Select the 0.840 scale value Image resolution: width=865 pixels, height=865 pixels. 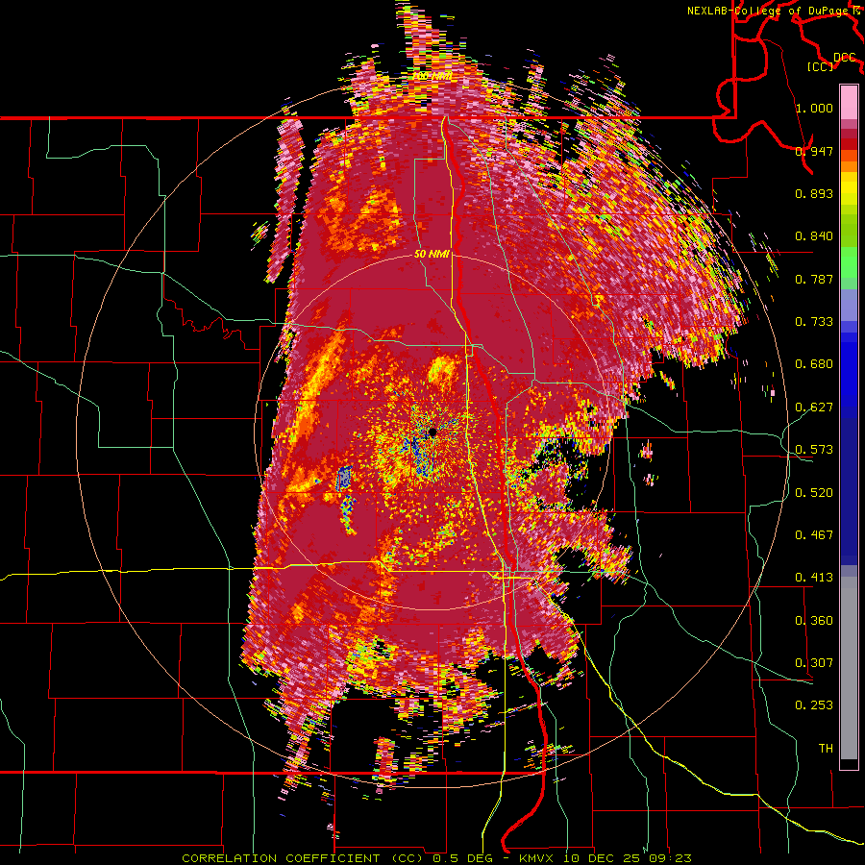coord(814,236)
